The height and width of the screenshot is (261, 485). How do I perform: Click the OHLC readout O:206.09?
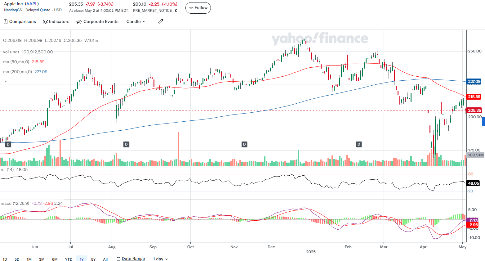[x=12, y=41]
